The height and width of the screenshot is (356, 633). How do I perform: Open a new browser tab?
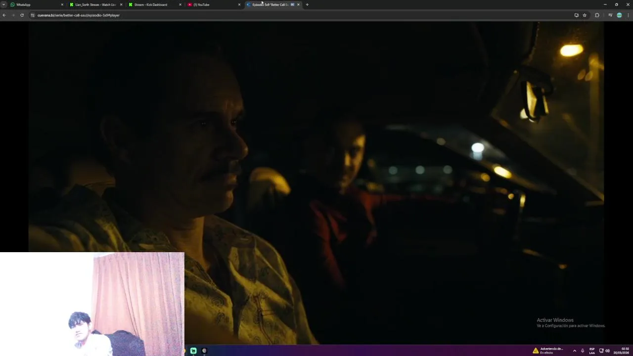pos(307,4)
